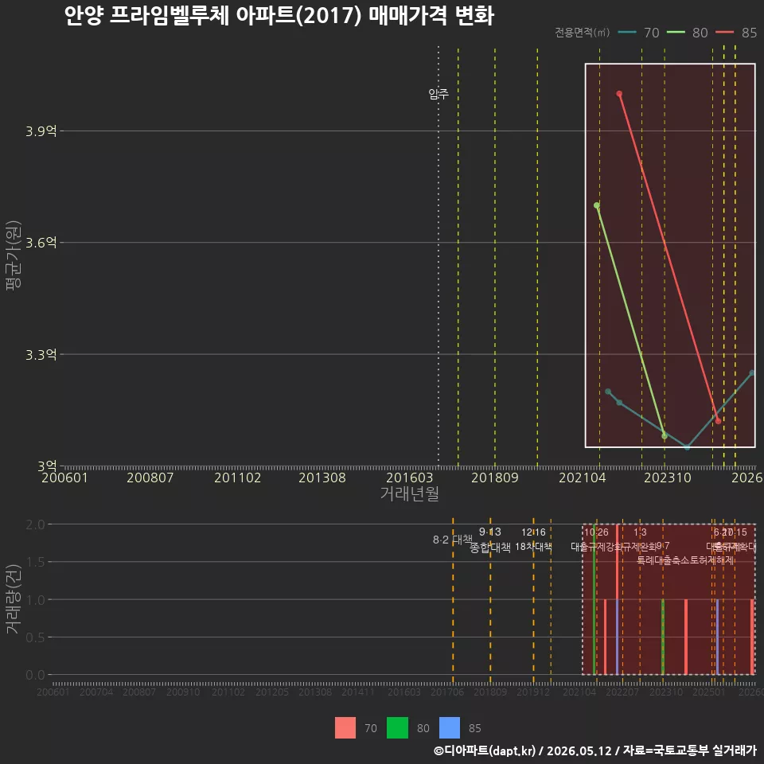Click the highest red 85㎡ data point
This screenshot has width=764, height=764.
[619, 94]
